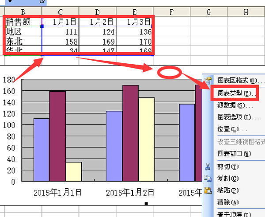The height and width of the screenshot is (217, 265).
Task: Click cell with value 124
Action: click(98, 31)
